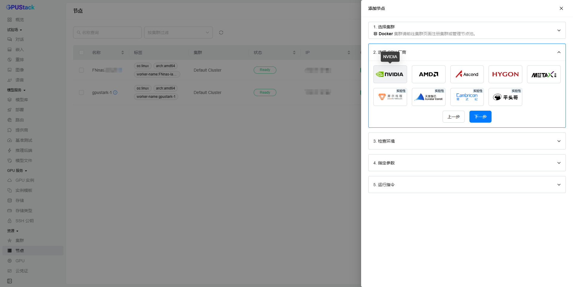The image size is (573, 287).
Task: Click the 下一步 next step button
Action: coord(480,117)
